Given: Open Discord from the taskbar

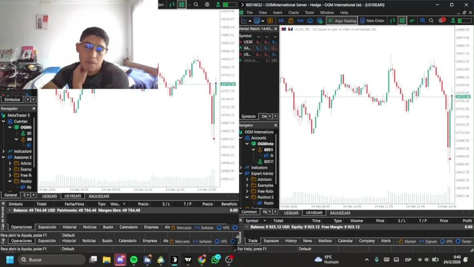Looking at the screenshot, I should point(120,260).
